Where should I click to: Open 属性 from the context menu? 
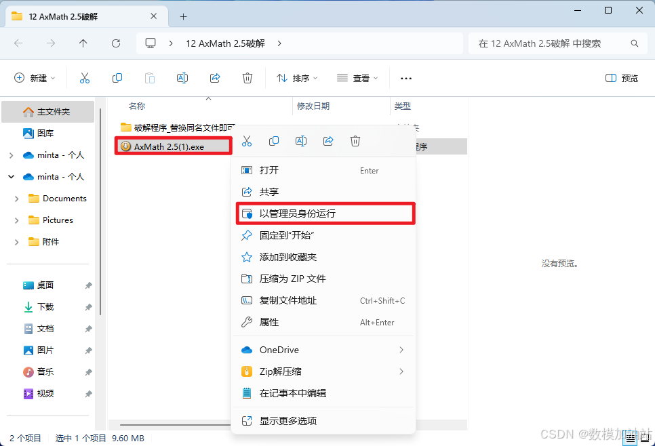tap(323, 323)
